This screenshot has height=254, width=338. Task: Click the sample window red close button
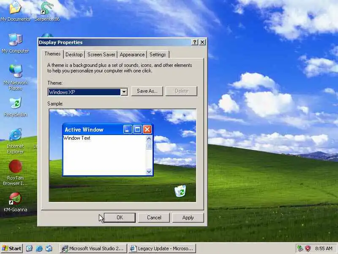[147, 130]
